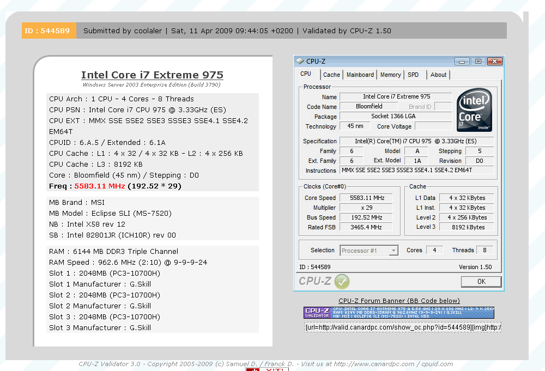Click the SB : Intel 82801JR line
Image resolution: width=545 pixels, height=371 pixels.
(x=112, y=235)
